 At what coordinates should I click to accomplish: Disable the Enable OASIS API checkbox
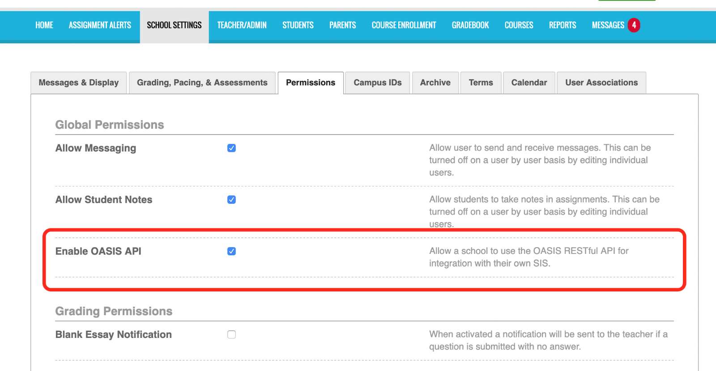[231, 251]
